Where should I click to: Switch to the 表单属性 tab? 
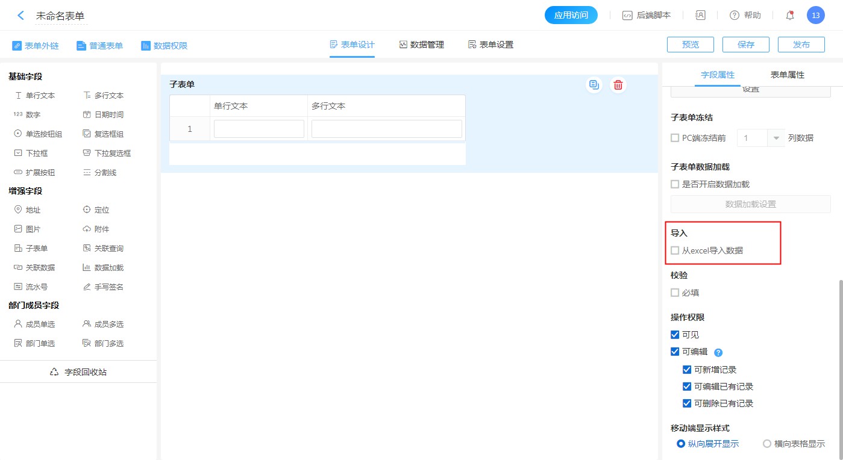(x=787, y=75)
